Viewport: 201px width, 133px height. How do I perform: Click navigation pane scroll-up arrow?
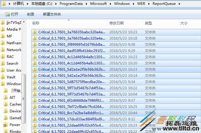coord(24,22)
